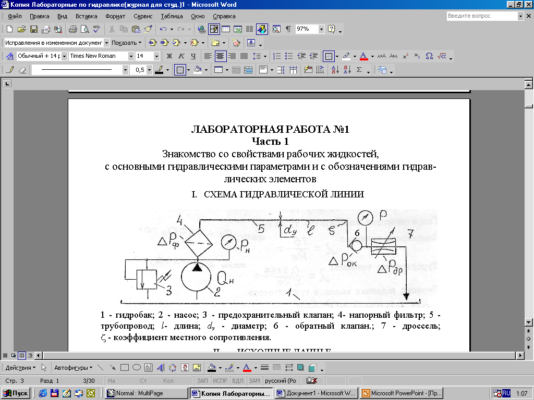Image resolution: width=534 pixels, height=400 pixels.
Task: Open the zoom 97% dropdown
Action: point(321,29)
